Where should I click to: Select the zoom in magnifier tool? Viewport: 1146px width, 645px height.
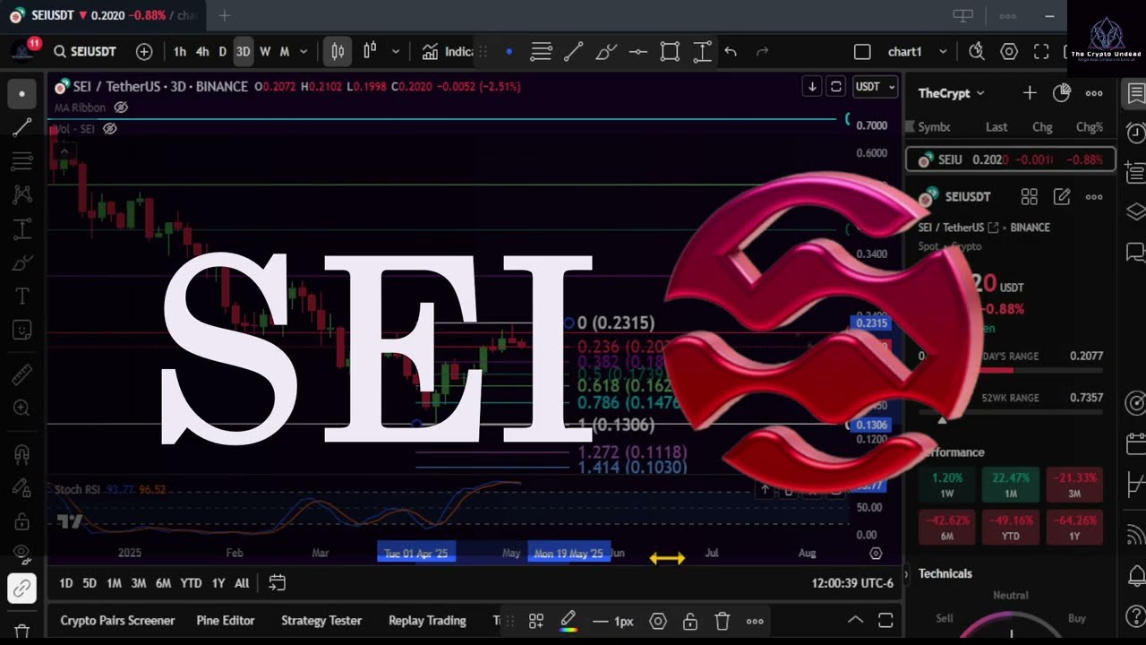[22, 408]
